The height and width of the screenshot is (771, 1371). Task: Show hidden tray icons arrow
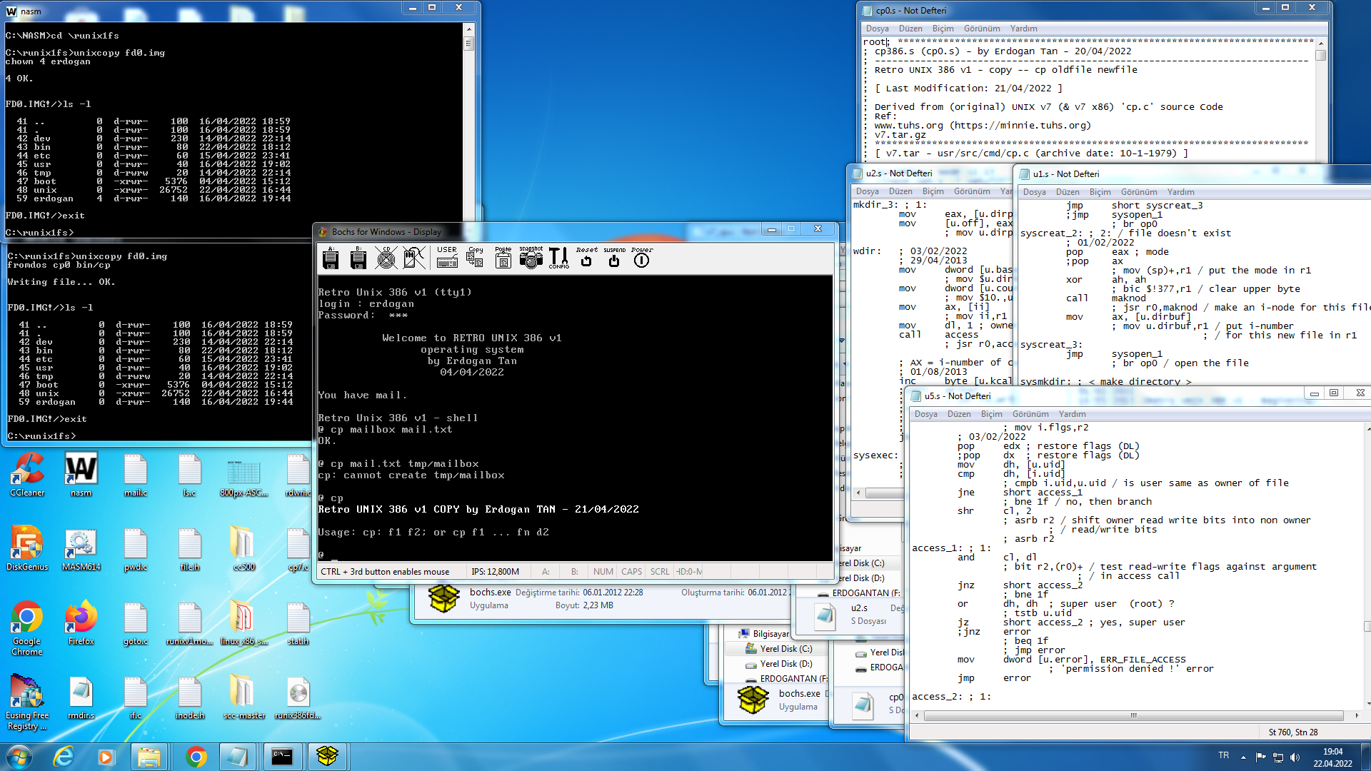pos(1243,757)
